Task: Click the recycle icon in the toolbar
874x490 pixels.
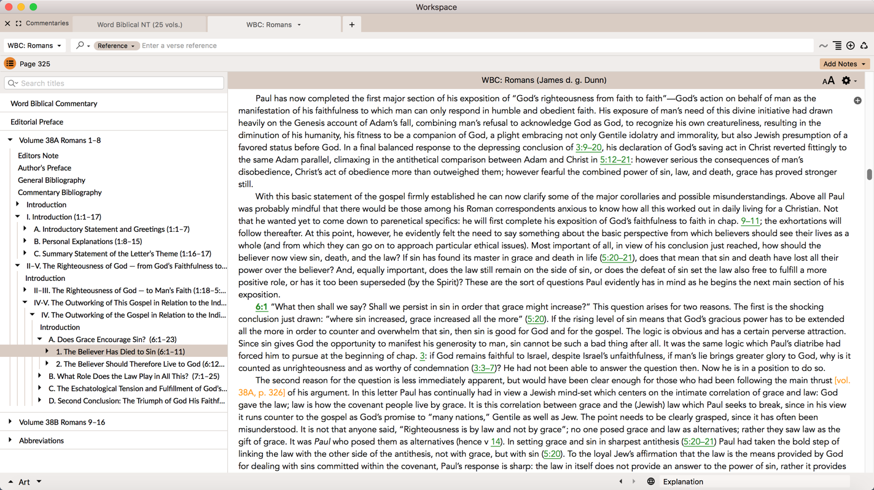Action: click(864, 45)
